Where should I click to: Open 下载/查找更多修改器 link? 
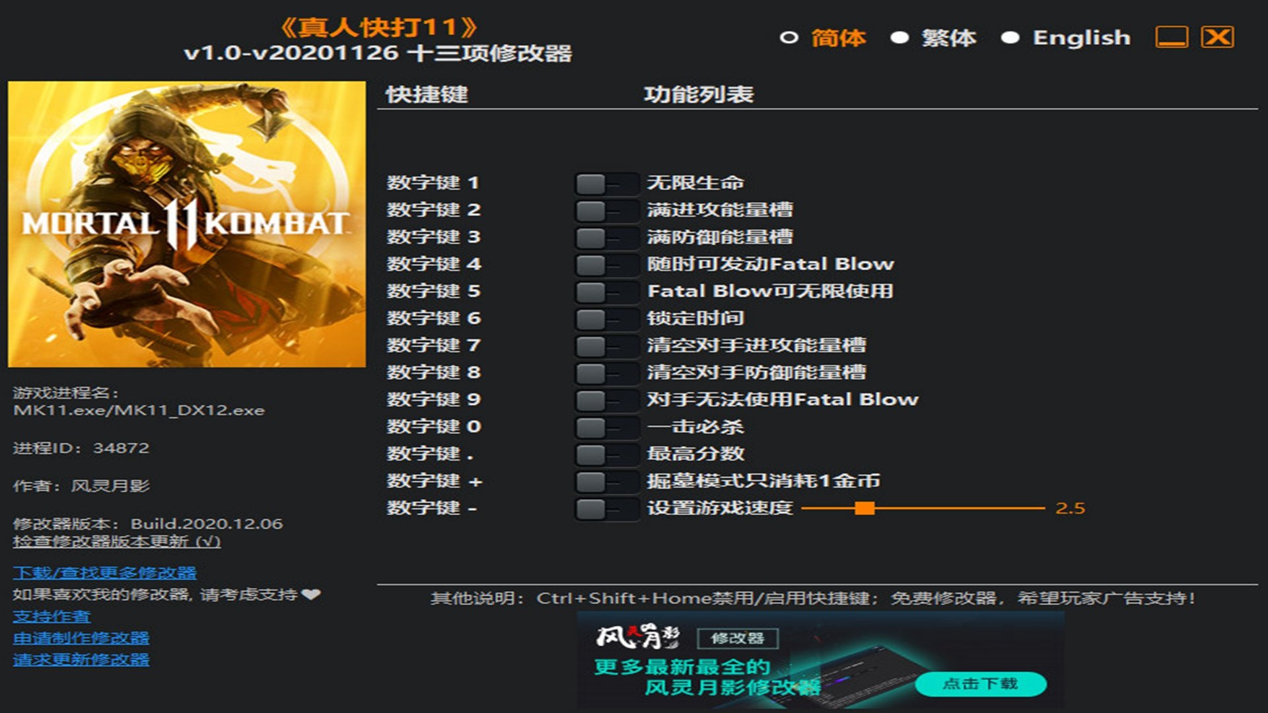click(x=104, y=572)
